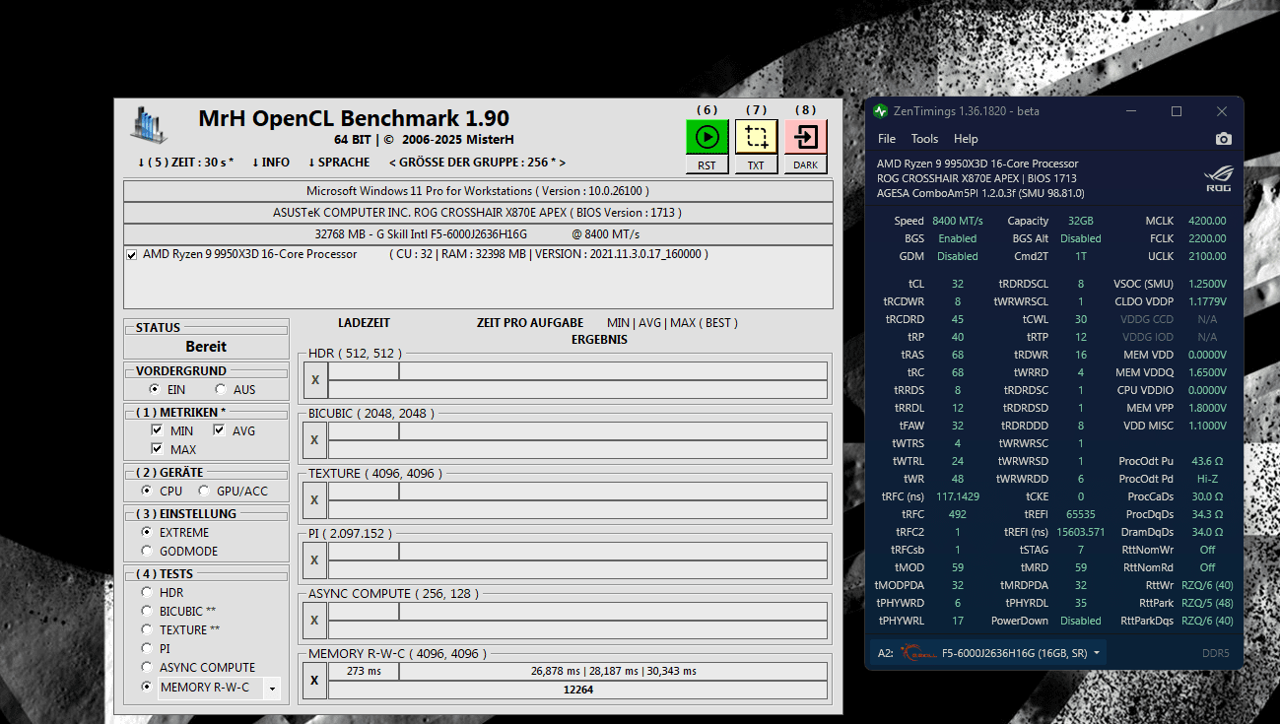Select the MEMORY R-W-C test radio button
The image size is (1280, 724).
148,687
